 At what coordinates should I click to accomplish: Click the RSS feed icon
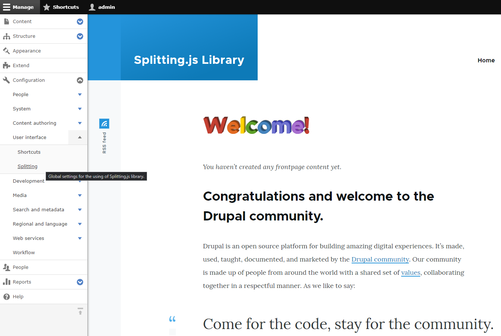tap(104, 124)
